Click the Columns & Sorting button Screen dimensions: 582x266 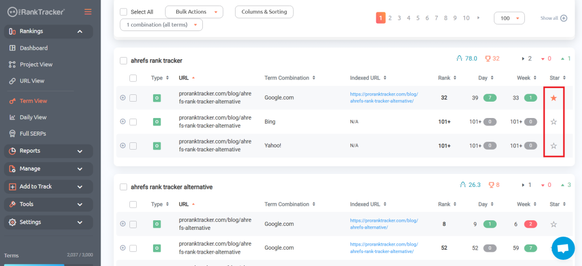pos(264,12)
